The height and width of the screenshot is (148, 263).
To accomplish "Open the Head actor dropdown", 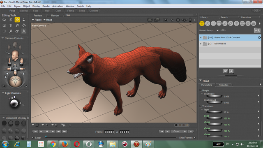I will (48, 20).
